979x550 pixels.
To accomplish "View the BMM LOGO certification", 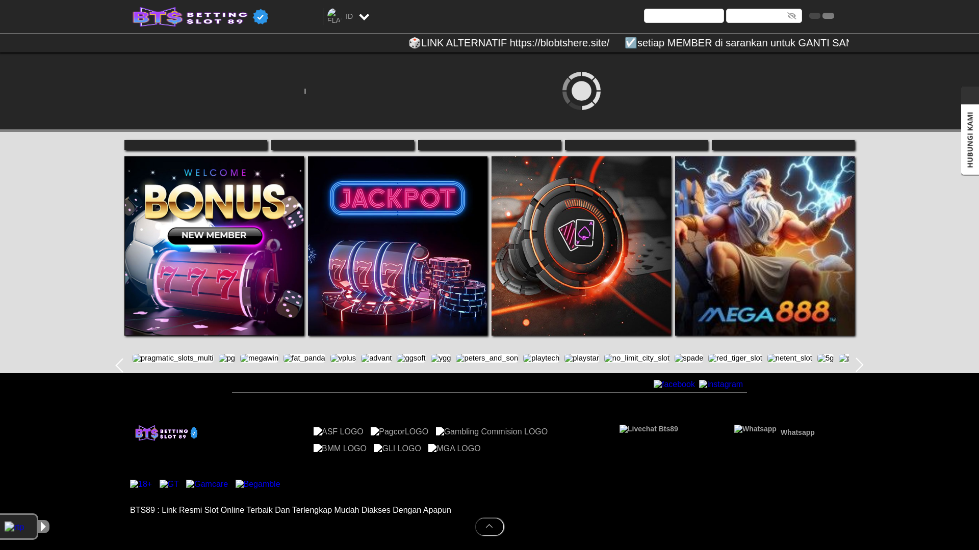I will pyautogui.click(x=340, y=448).
